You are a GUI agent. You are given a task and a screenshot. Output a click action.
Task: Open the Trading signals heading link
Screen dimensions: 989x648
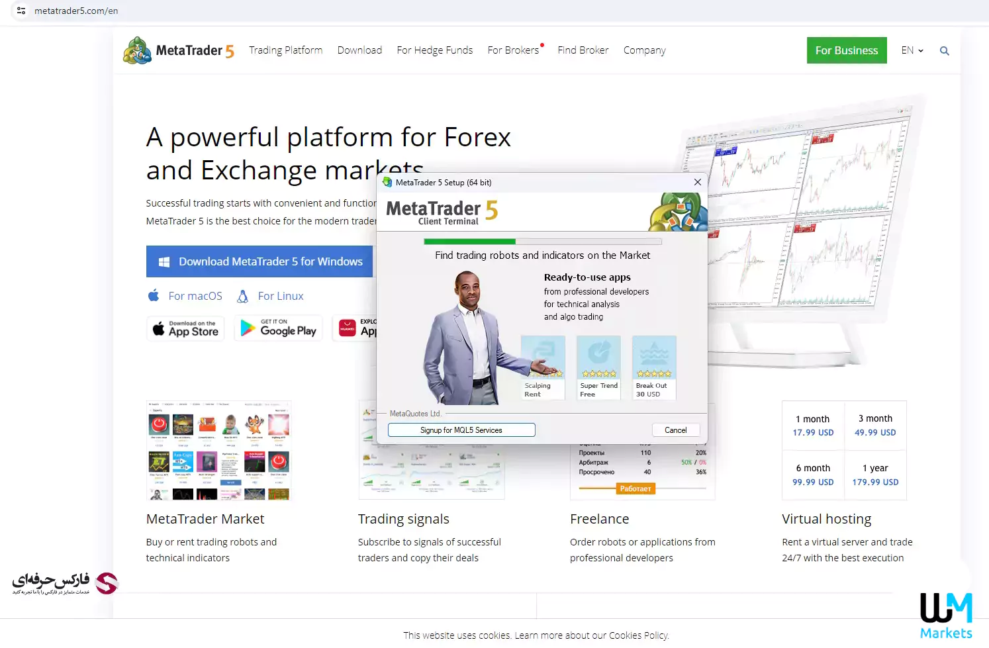(x=404, y=519)
